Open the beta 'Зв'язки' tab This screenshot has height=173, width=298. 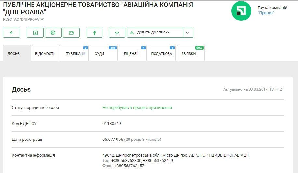(x=191, y=53)
